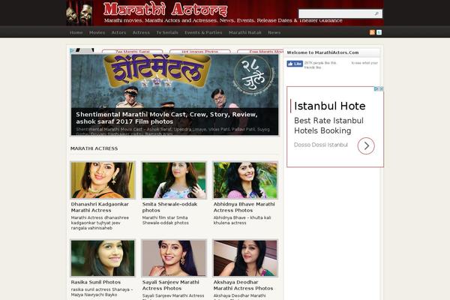Click Abhidnya Bhave photo thumbnail
Screen dimensions: 450x300
tap(245, 180)
